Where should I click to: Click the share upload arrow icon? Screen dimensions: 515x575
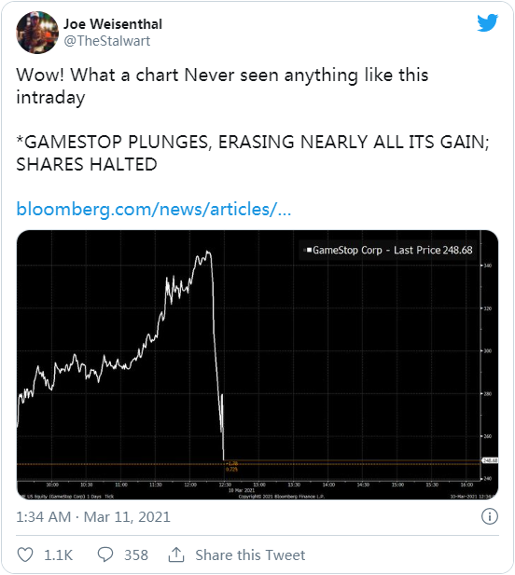pos(176,554)
